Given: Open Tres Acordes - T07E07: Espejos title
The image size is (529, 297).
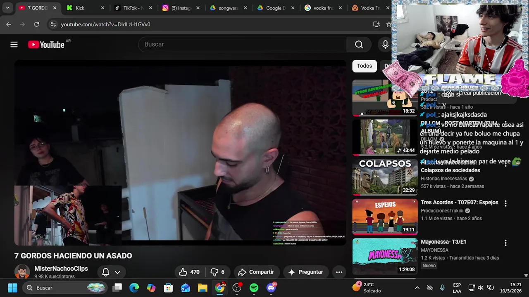Looking at the screenshot, I should pos(460,203).
